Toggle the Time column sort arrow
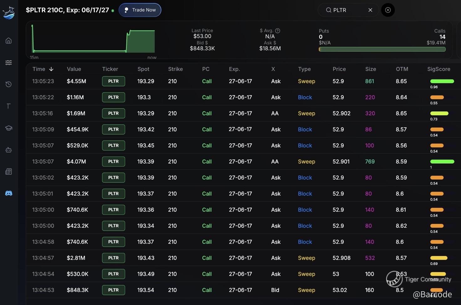 click(x=51, y=69)
